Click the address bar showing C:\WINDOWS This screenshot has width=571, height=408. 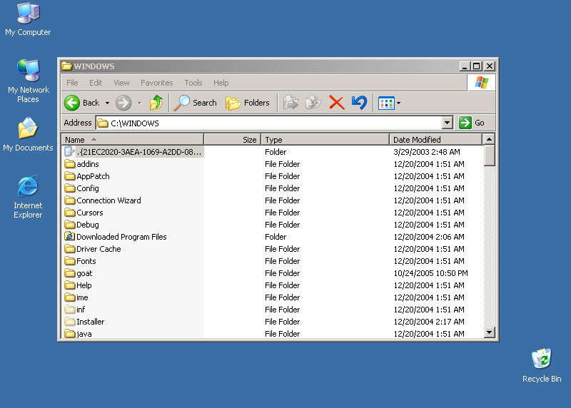coord(269,123)
